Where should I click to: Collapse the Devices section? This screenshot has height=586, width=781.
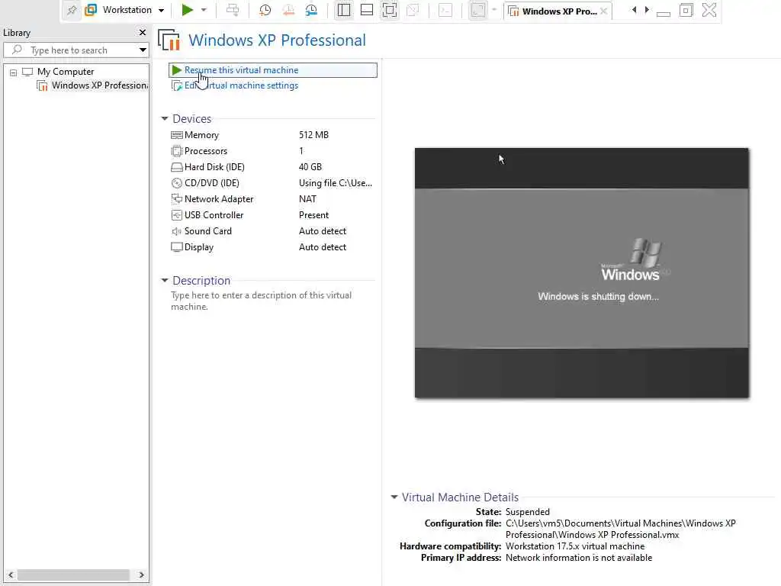click(165, 118)
